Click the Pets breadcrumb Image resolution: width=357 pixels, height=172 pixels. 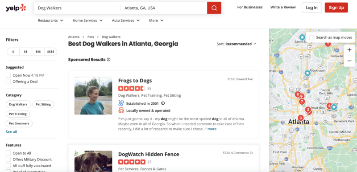[91, 37]
